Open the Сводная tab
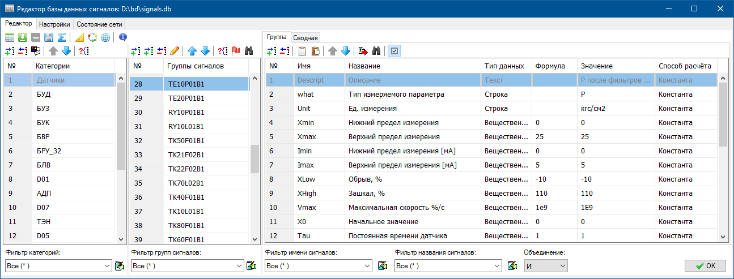The height and width of the screenshot is (279, 734). (x=306, y=37)
